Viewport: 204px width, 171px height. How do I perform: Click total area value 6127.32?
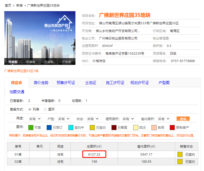(94, 154)
